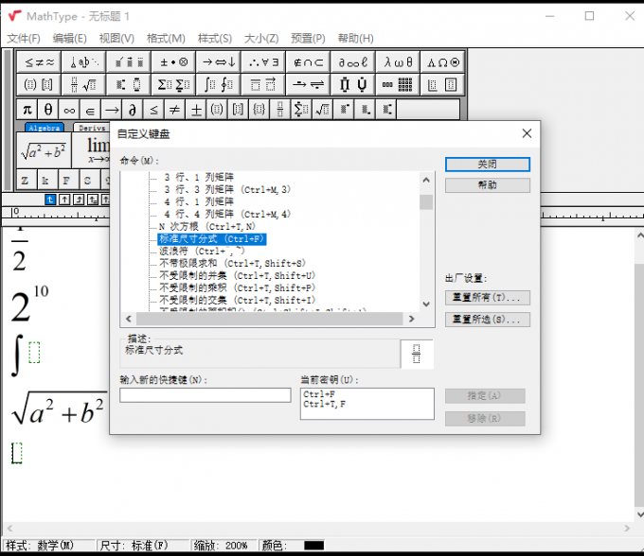Select N 次方根 (Ctrl+T, N) command
This screenshot has height=556, width=644.
point(207,226)
